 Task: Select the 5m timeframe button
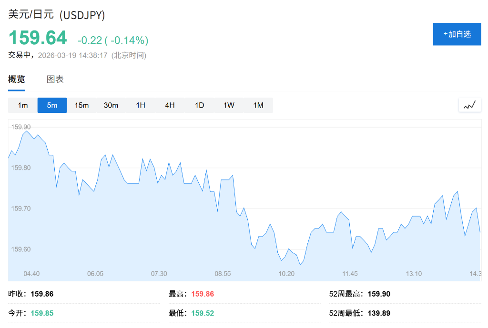52,105
